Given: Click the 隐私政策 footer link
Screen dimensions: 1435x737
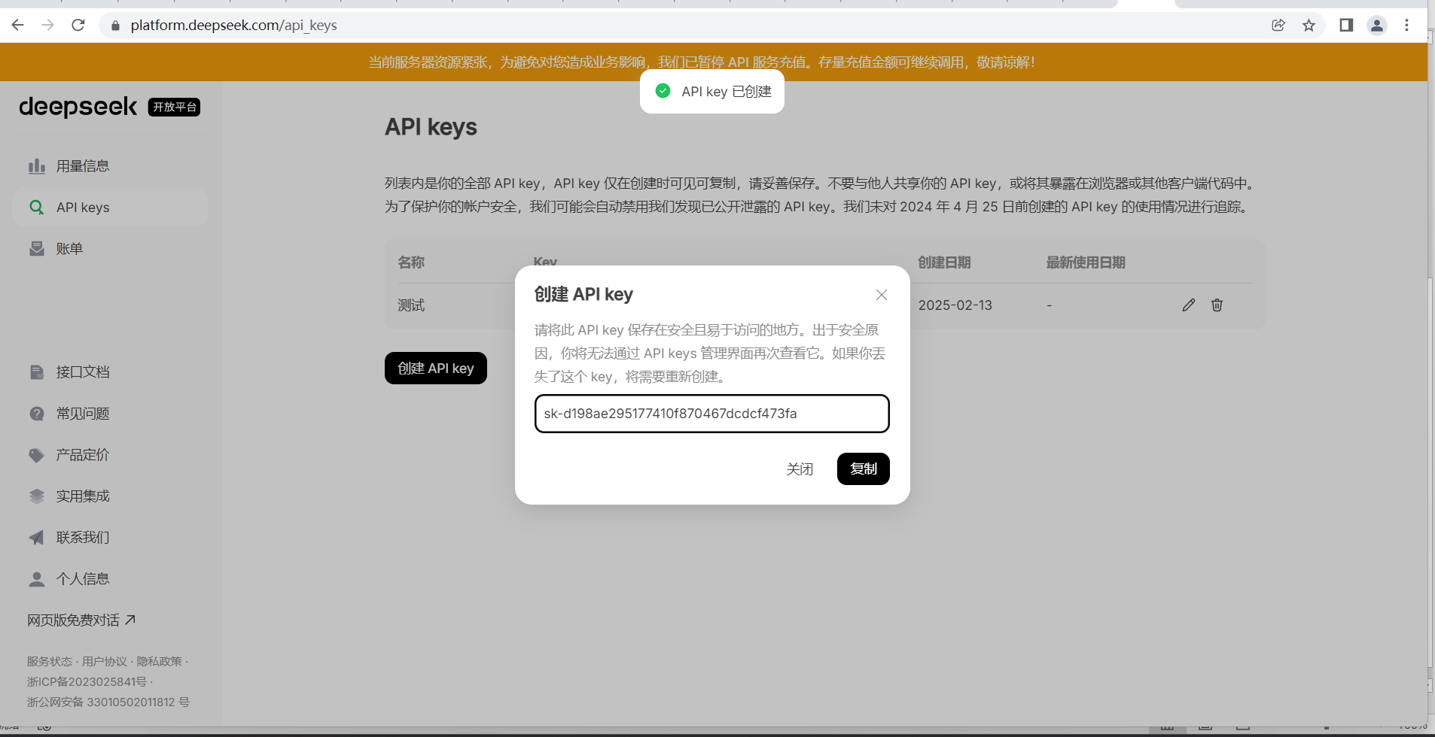Looking at the screenshot, I should click(x=160, y=662).
